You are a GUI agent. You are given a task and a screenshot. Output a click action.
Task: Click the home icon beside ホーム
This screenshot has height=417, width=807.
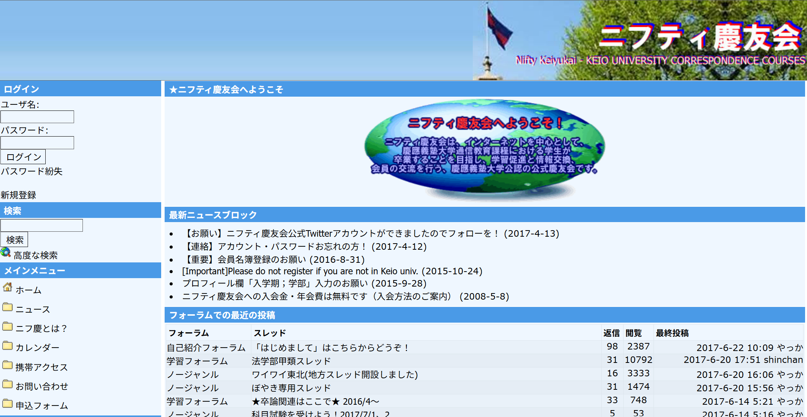click(x=8, y=288)
